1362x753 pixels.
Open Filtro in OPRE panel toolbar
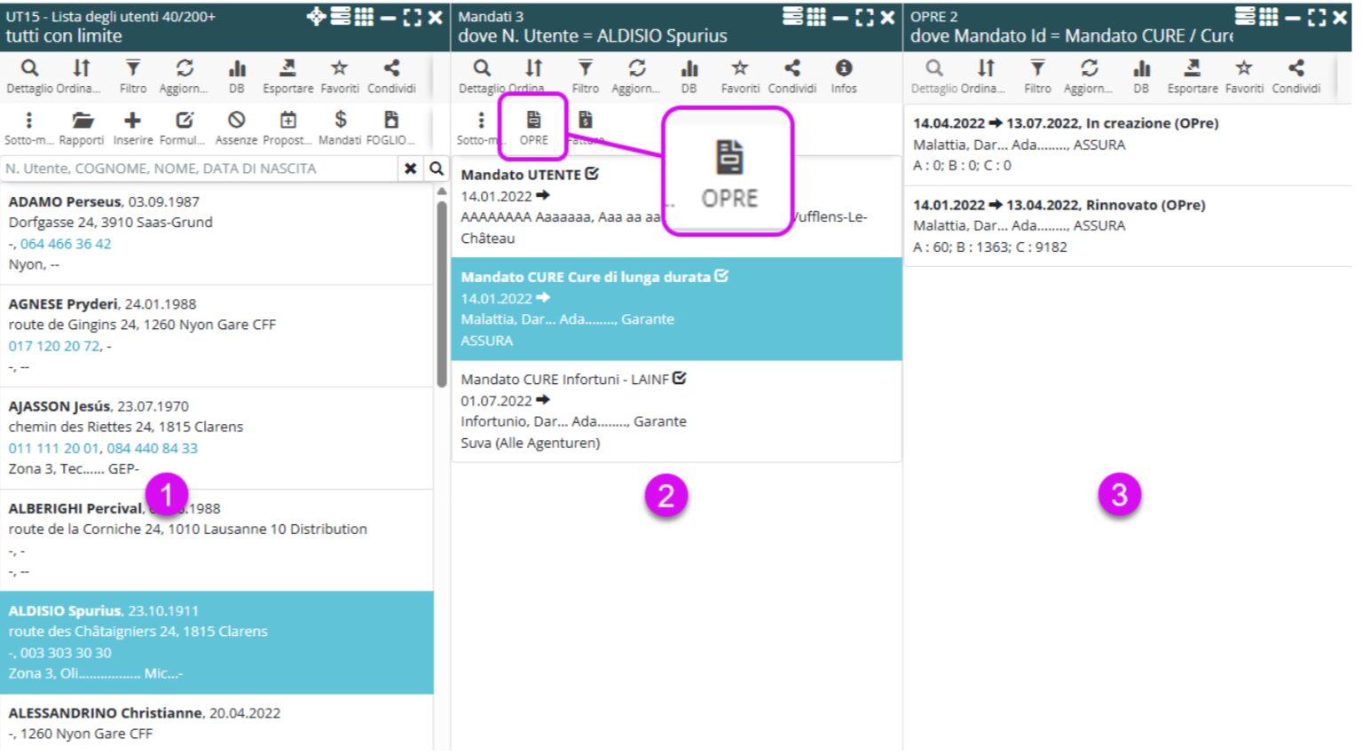(x=1036, y=74)
